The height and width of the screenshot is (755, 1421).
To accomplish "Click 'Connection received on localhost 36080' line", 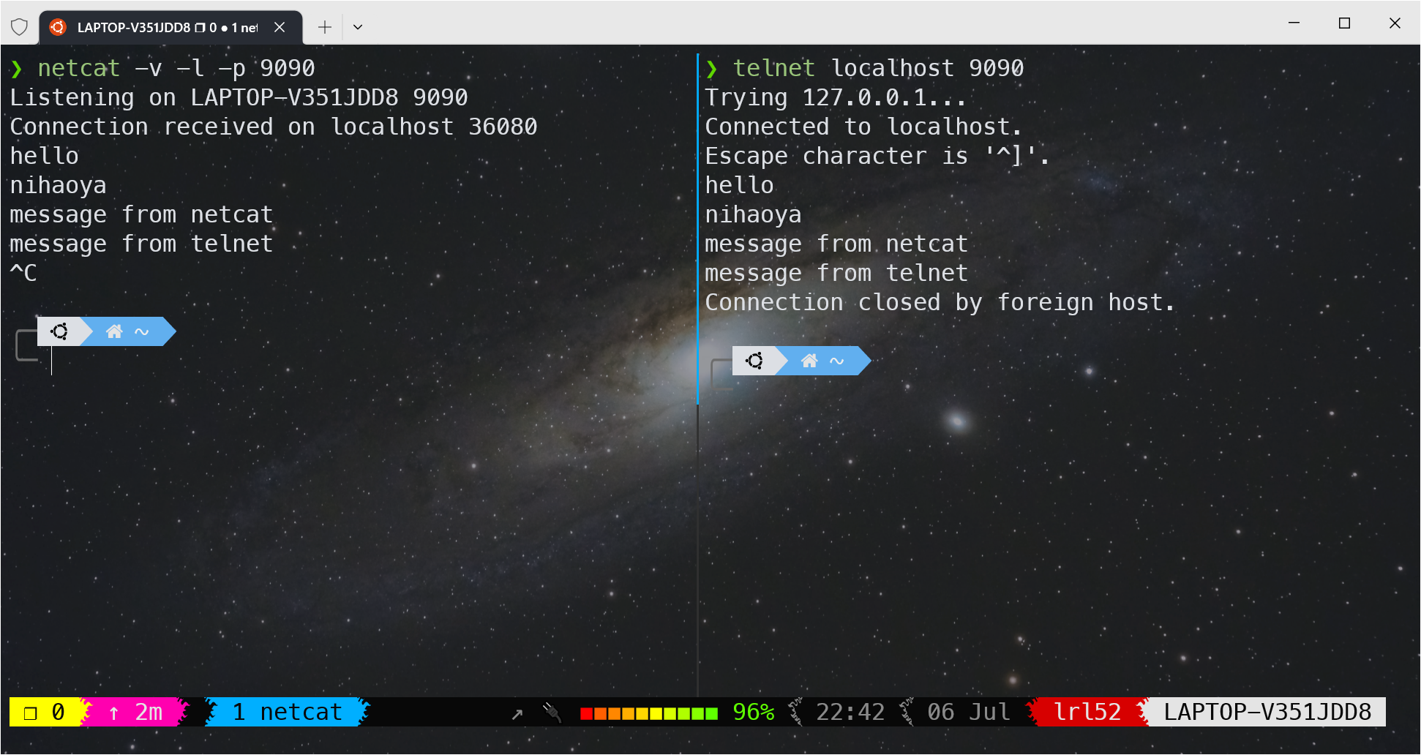I will [x=274, y=127].
